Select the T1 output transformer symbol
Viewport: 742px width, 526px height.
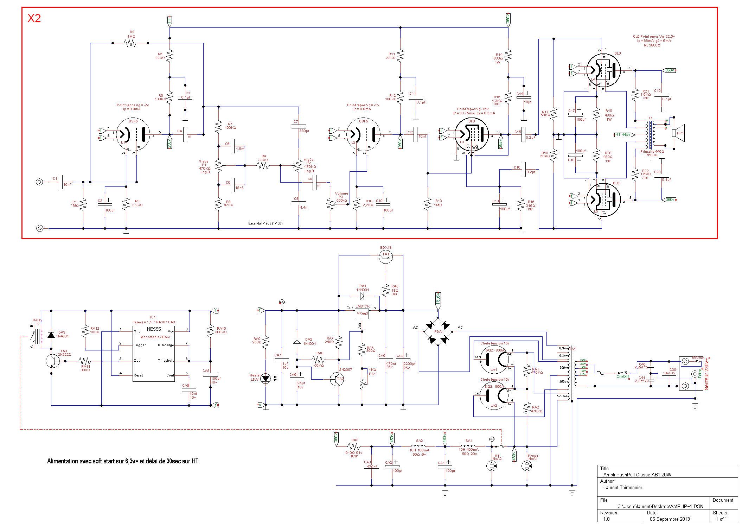pos(650,135)
